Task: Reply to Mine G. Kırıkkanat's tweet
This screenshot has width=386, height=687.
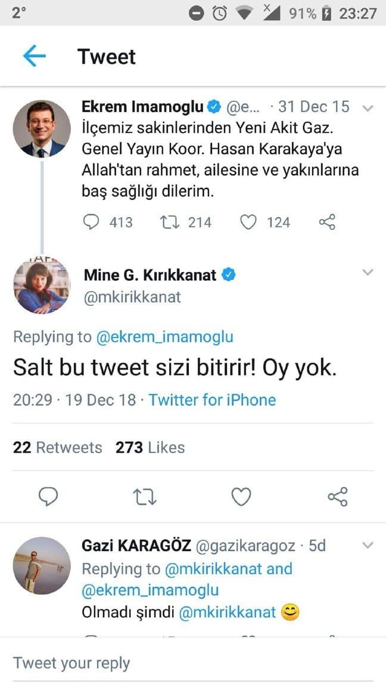Action: [47, 496]
